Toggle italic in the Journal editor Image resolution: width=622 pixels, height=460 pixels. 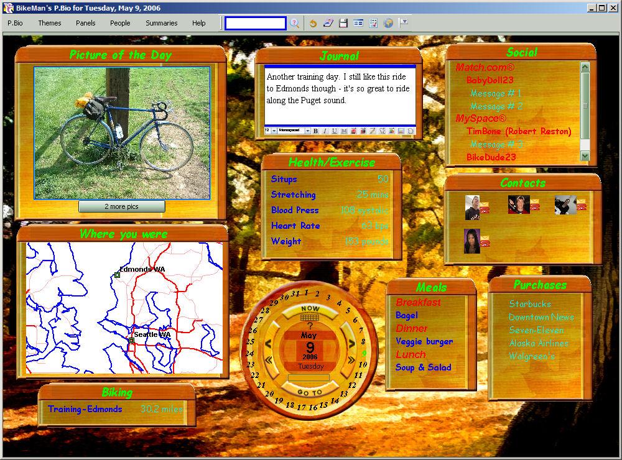click(325, 131)
